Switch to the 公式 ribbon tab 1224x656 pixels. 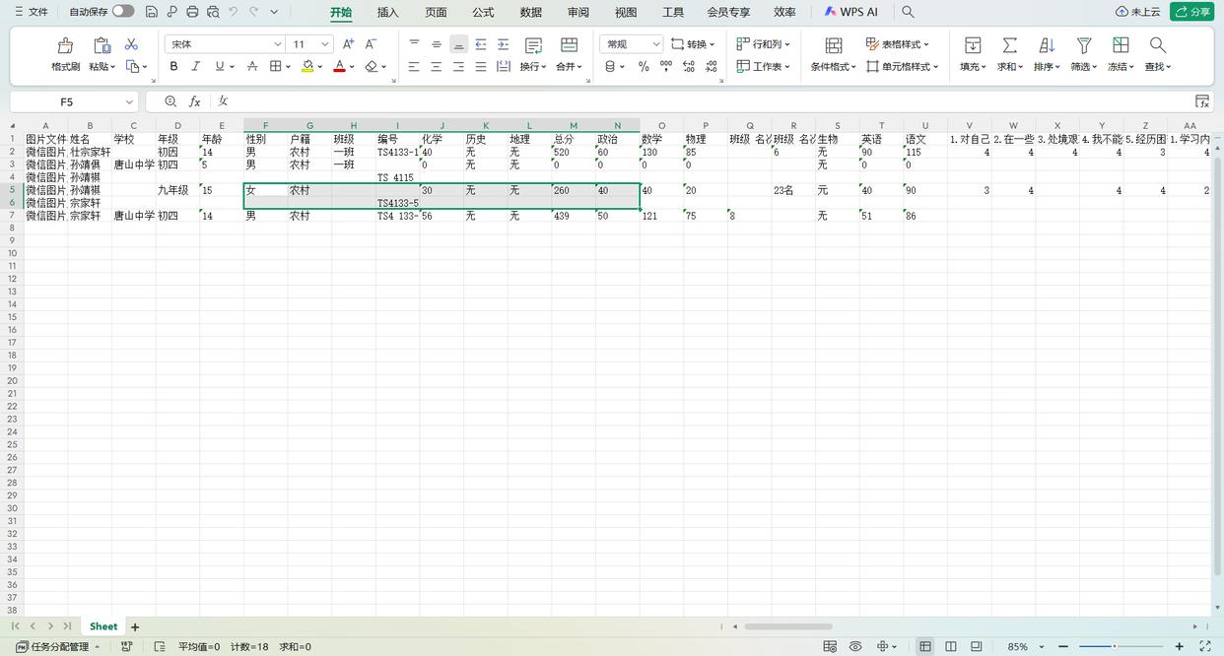[483, 12]
